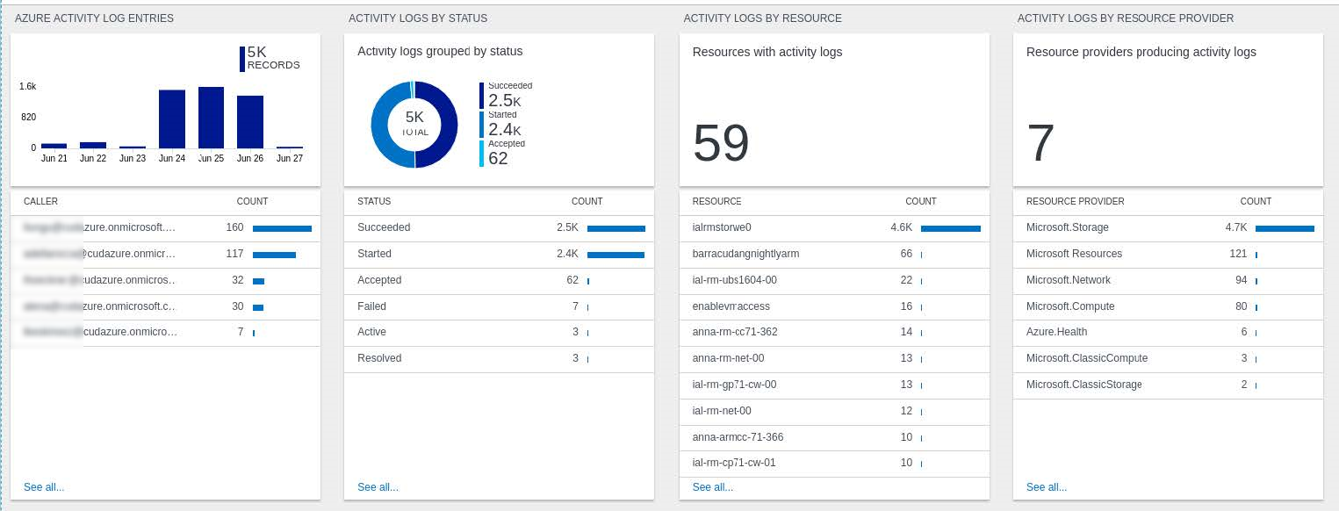Open resource enablevmaccess row
Viewport: 1339px width, 511px height.
coord(834,306)
